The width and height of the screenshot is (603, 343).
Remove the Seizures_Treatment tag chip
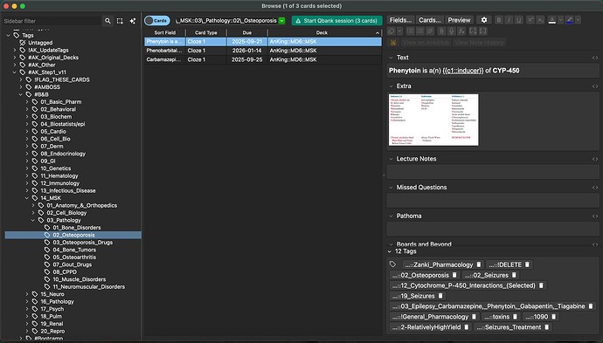547,327
